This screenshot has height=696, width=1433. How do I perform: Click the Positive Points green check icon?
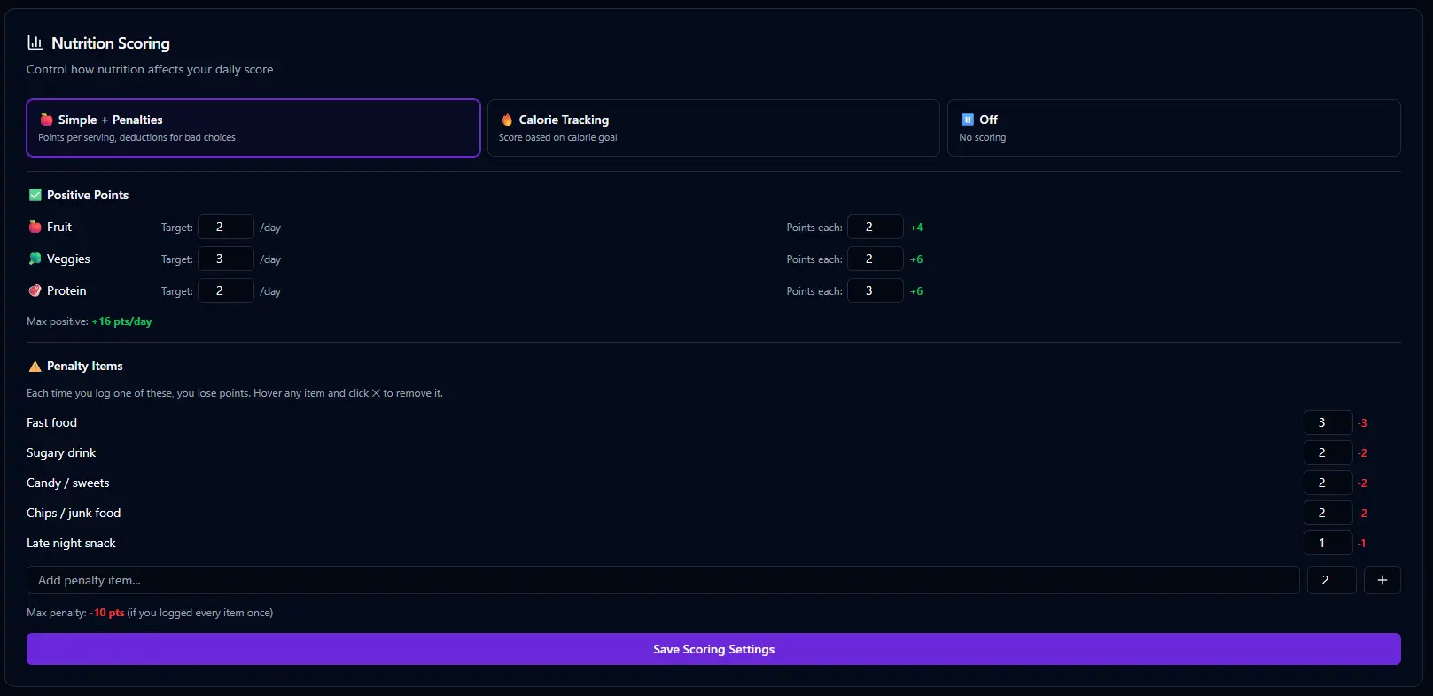(35, 195)
